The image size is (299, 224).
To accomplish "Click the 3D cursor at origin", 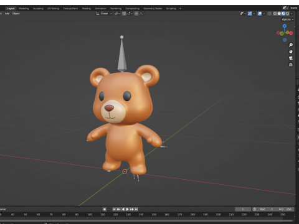I will coord(125,171).
